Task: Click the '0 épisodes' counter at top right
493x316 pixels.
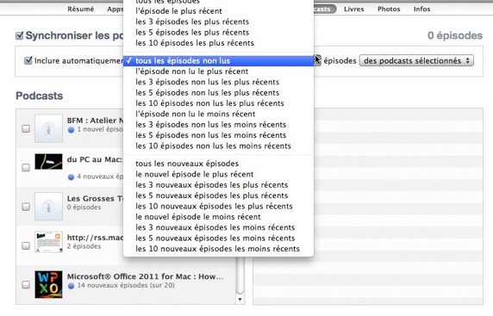Action: coord(454,35)
